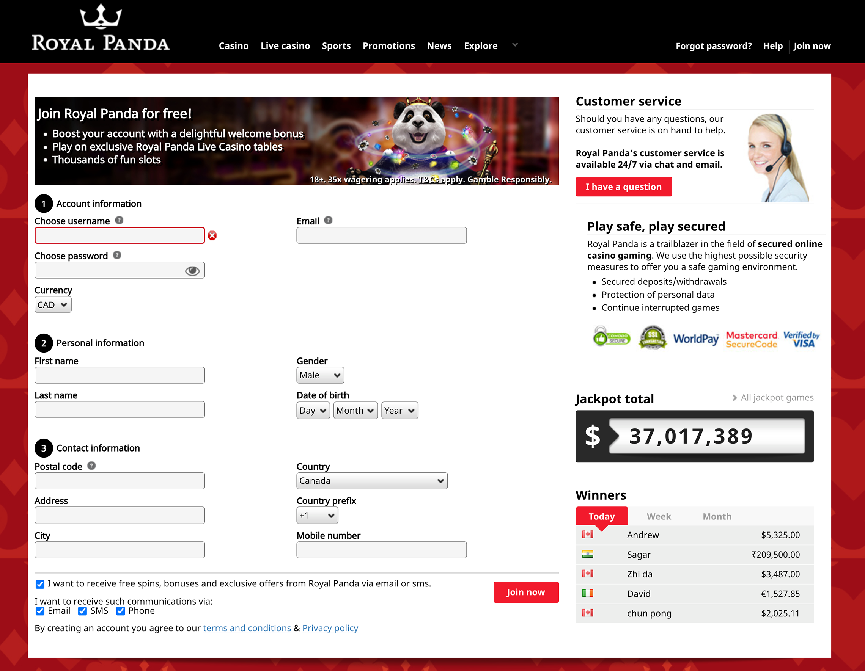The height and width of the screenshot is (671, 865).
Task: Click the flag next to chun pong
Action: pyautogui.click(x=588, y=613)
